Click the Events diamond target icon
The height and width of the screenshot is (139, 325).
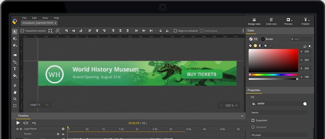pyautogui.click(x=58, y=134)
